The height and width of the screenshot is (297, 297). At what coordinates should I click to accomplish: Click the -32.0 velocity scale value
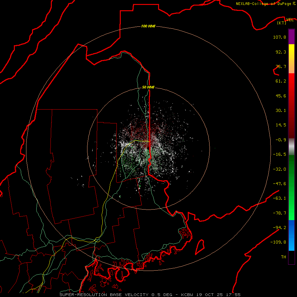pos(280,169)
